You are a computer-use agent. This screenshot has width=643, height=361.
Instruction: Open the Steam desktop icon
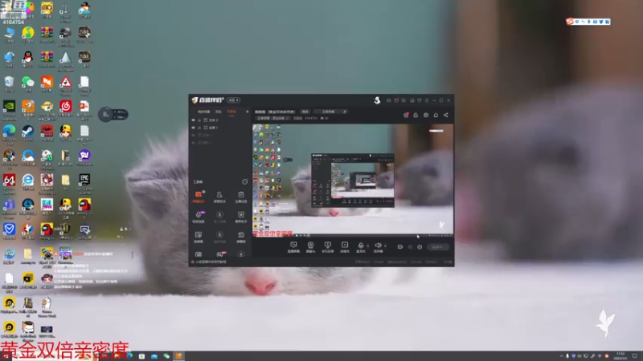28,133
